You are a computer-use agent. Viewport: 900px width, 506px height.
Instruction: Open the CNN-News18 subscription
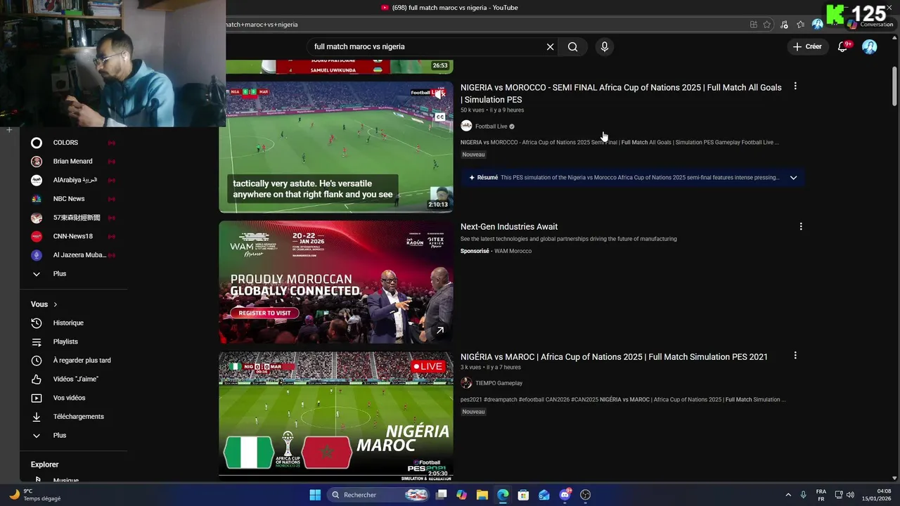point(73,236)
